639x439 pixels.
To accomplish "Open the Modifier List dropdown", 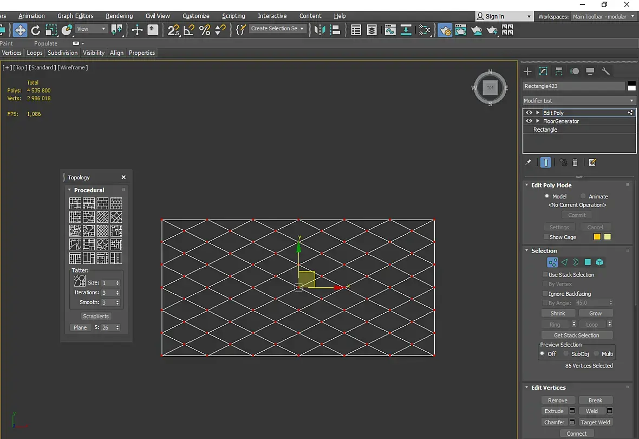I will click(578, 101).
